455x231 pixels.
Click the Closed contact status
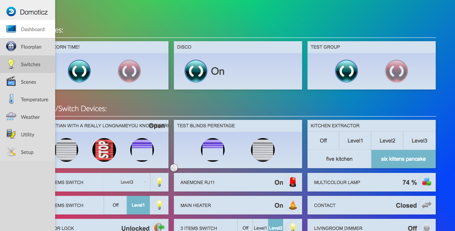[x=406, y=205]
